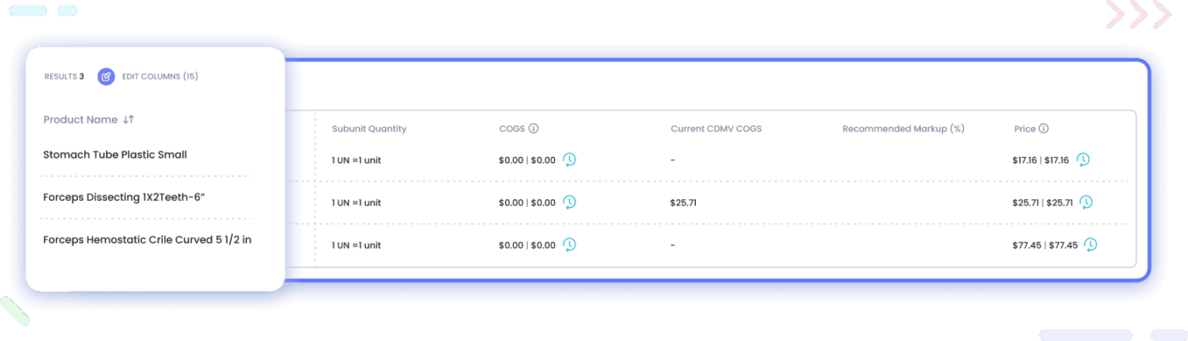Click the Edit Columns pencil icon

point(105,76)
